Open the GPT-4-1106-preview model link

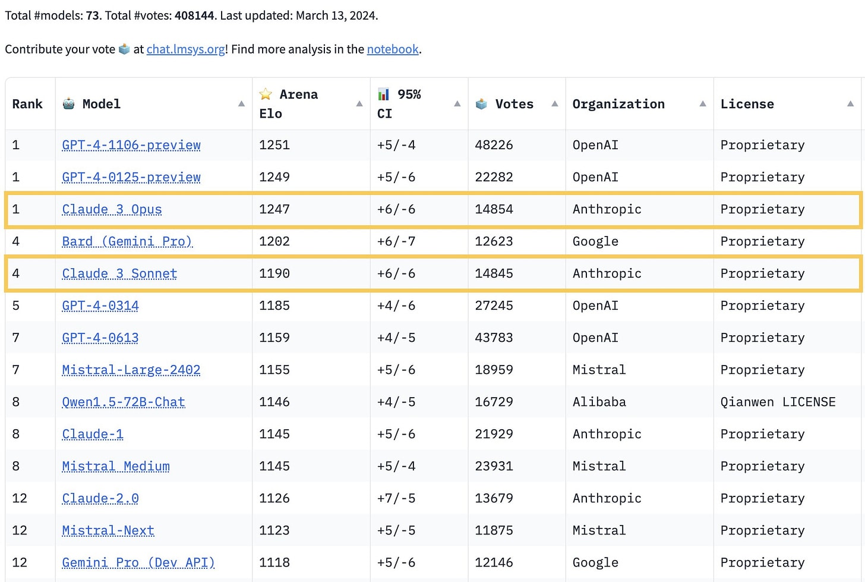tap(131, 145)
